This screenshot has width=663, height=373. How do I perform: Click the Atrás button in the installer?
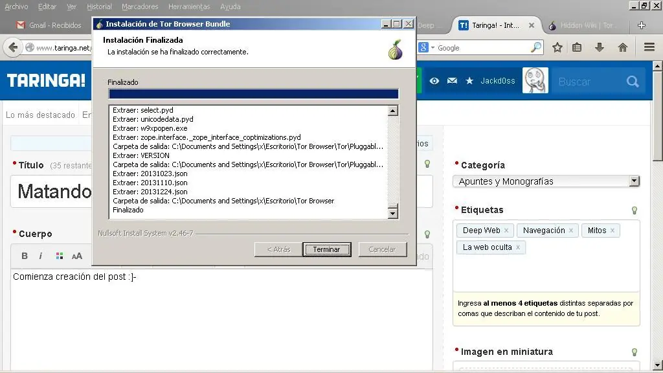point(278,249)
